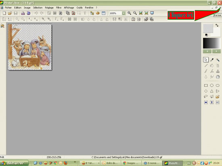Choose the upward Triangle selection shape
The height and width of the screenshot is (166, 222).
[x=212, y=91]
